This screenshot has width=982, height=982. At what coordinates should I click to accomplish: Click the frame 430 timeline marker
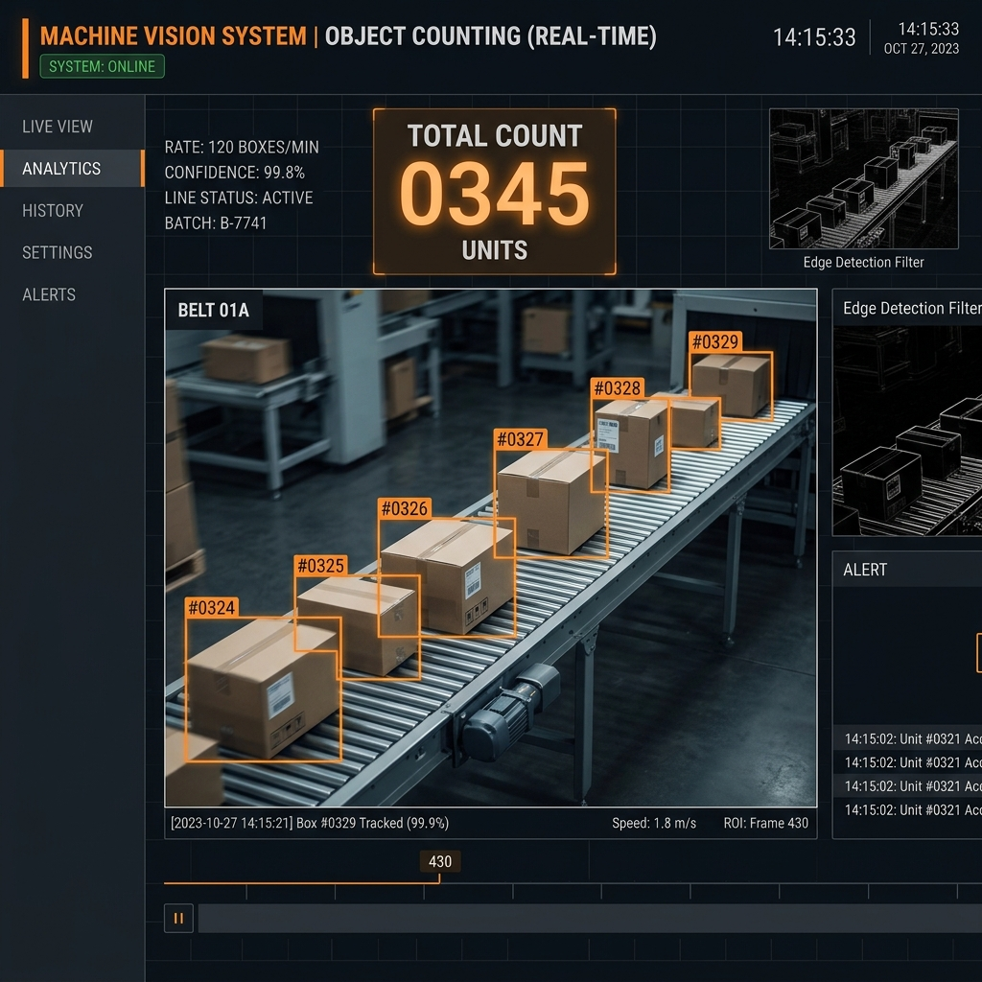tap(439, 862)
